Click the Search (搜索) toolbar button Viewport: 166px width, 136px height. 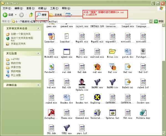[42, 15]
